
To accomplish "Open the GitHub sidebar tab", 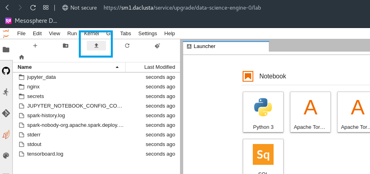I will [6, 71].
